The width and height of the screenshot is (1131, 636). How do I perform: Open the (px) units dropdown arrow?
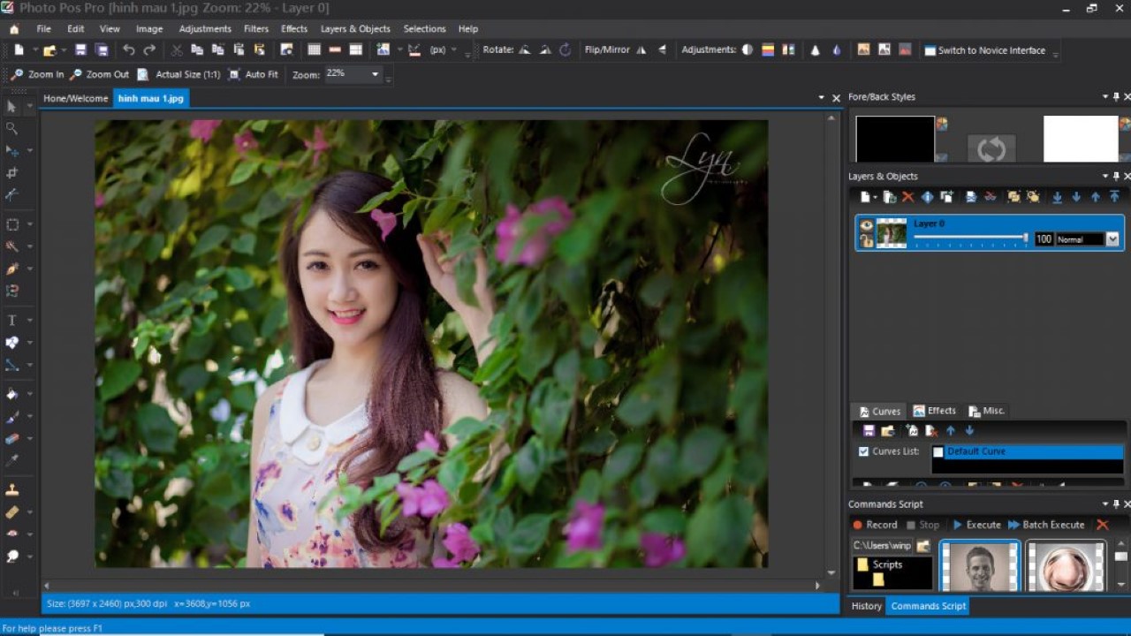click(454, 50)
